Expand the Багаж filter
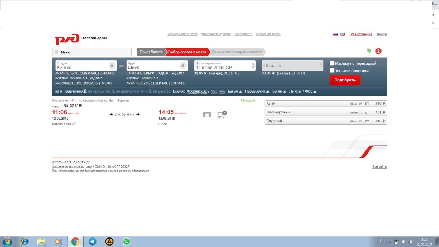Image resolution: width=439 pixels, height=247 pixels. (x=235, y=91)
